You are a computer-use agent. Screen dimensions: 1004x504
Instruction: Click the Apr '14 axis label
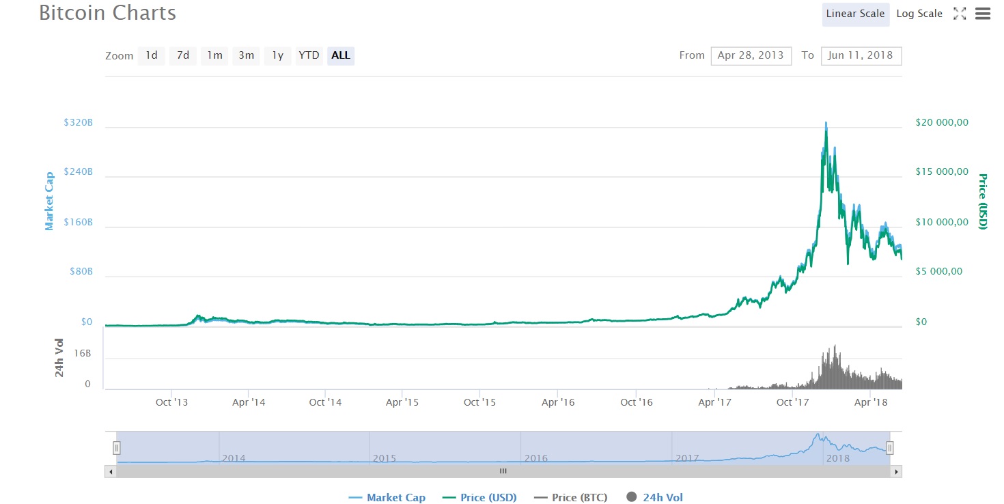(249, 402)
